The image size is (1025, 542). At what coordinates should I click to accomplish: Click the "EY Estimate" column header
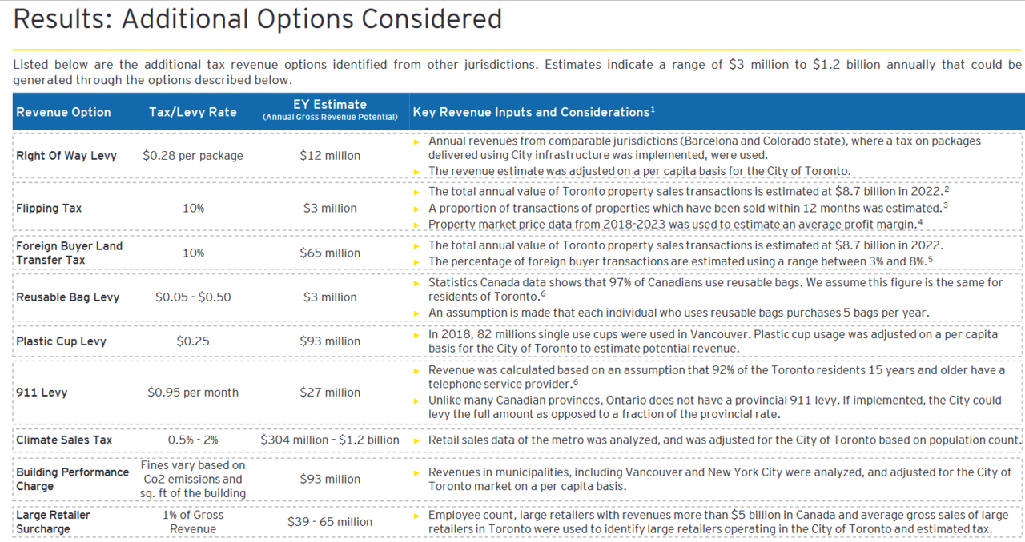click(330, 110)
